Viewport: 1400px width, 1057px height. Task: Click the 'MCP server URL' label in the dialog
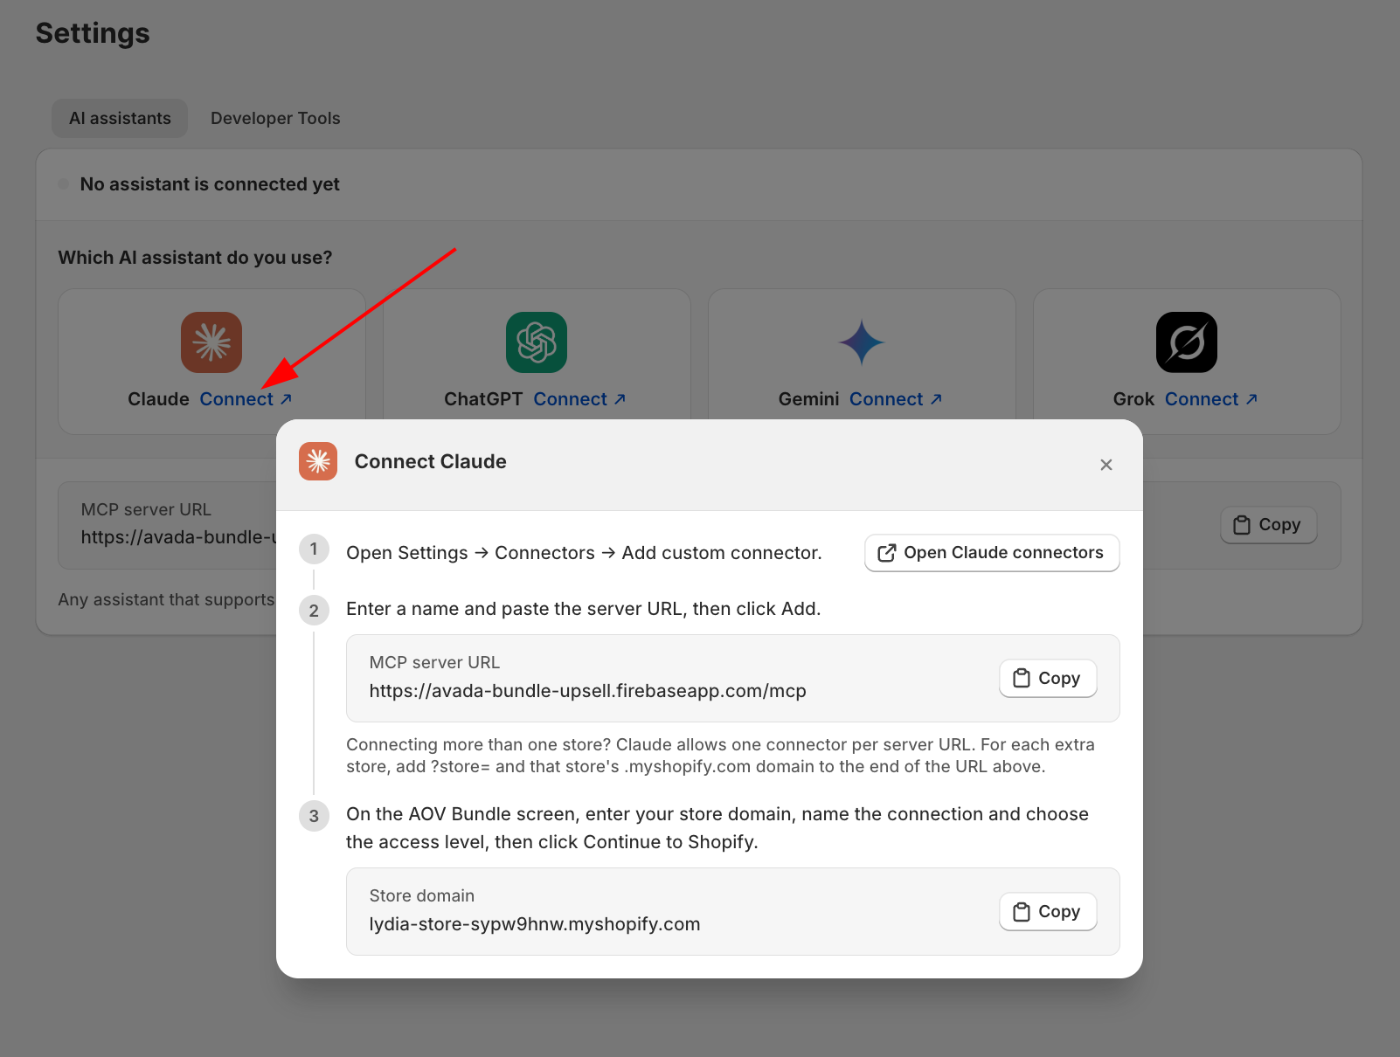point(434,662)
